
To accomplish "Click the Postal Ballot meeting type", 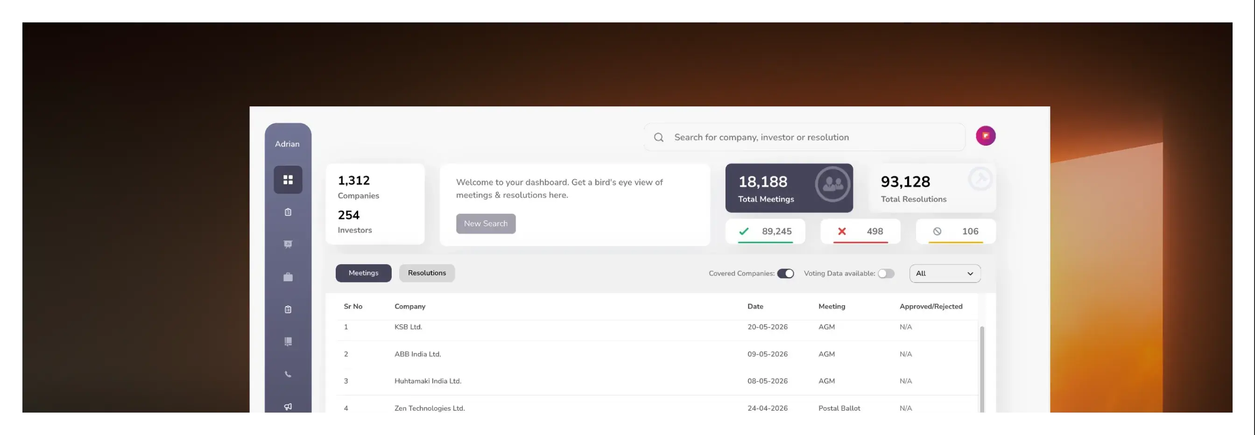I will click(839, 408).
